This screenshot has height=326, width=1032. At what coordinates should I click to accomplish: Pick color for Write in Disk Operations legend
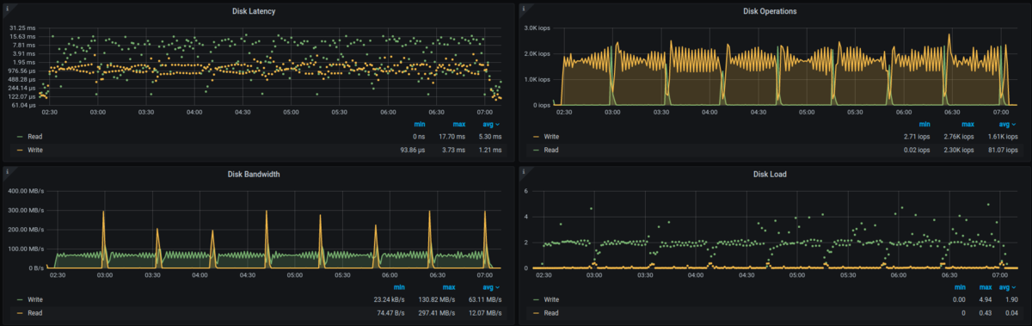[x=535, y=136]
